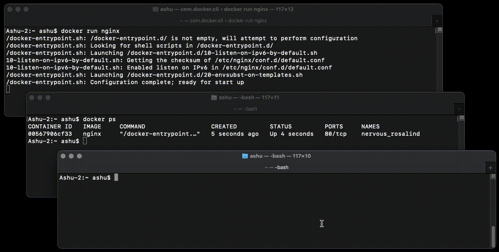The height and width of the screenshot is (252, 499).
Task: Click the 'docker ps' command text
Action: [x=99, y=119]
